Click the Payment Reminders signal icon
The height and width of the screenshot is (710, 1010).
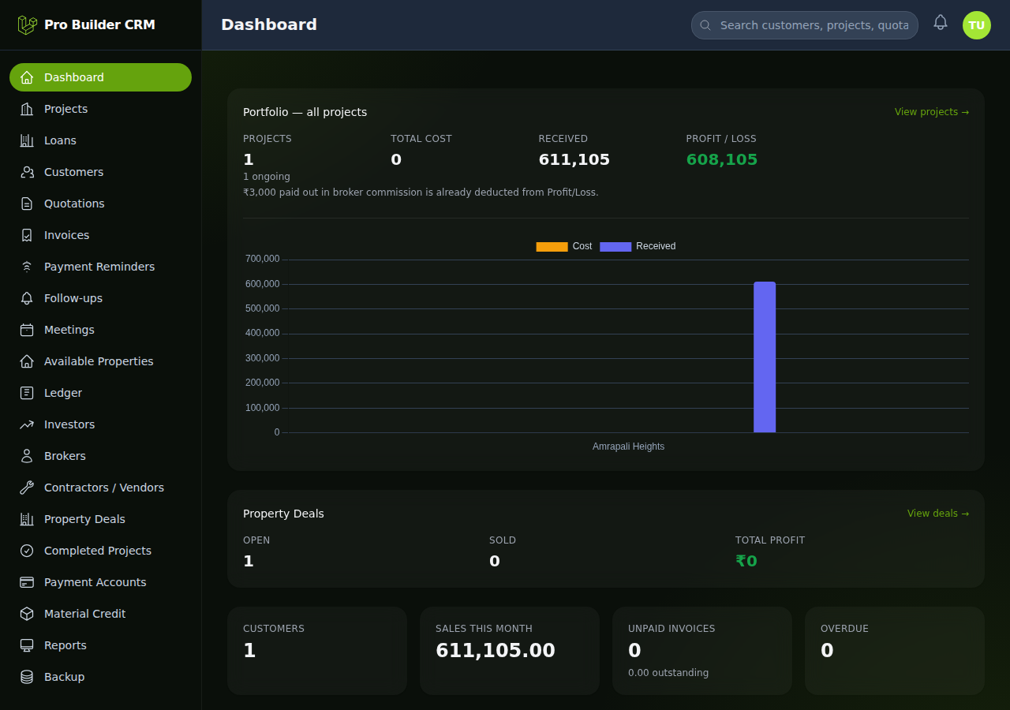click(27, 267)
